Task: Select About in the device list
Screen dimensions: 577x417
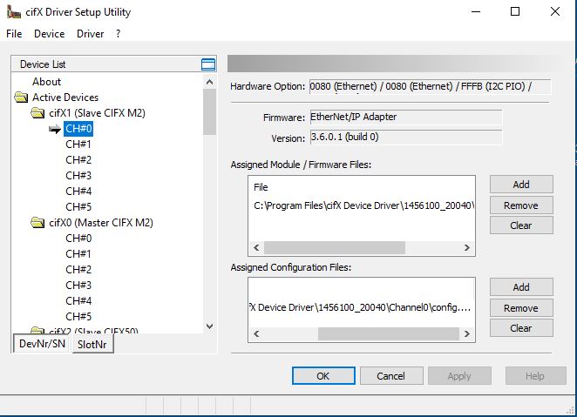Action: [47, 82]
